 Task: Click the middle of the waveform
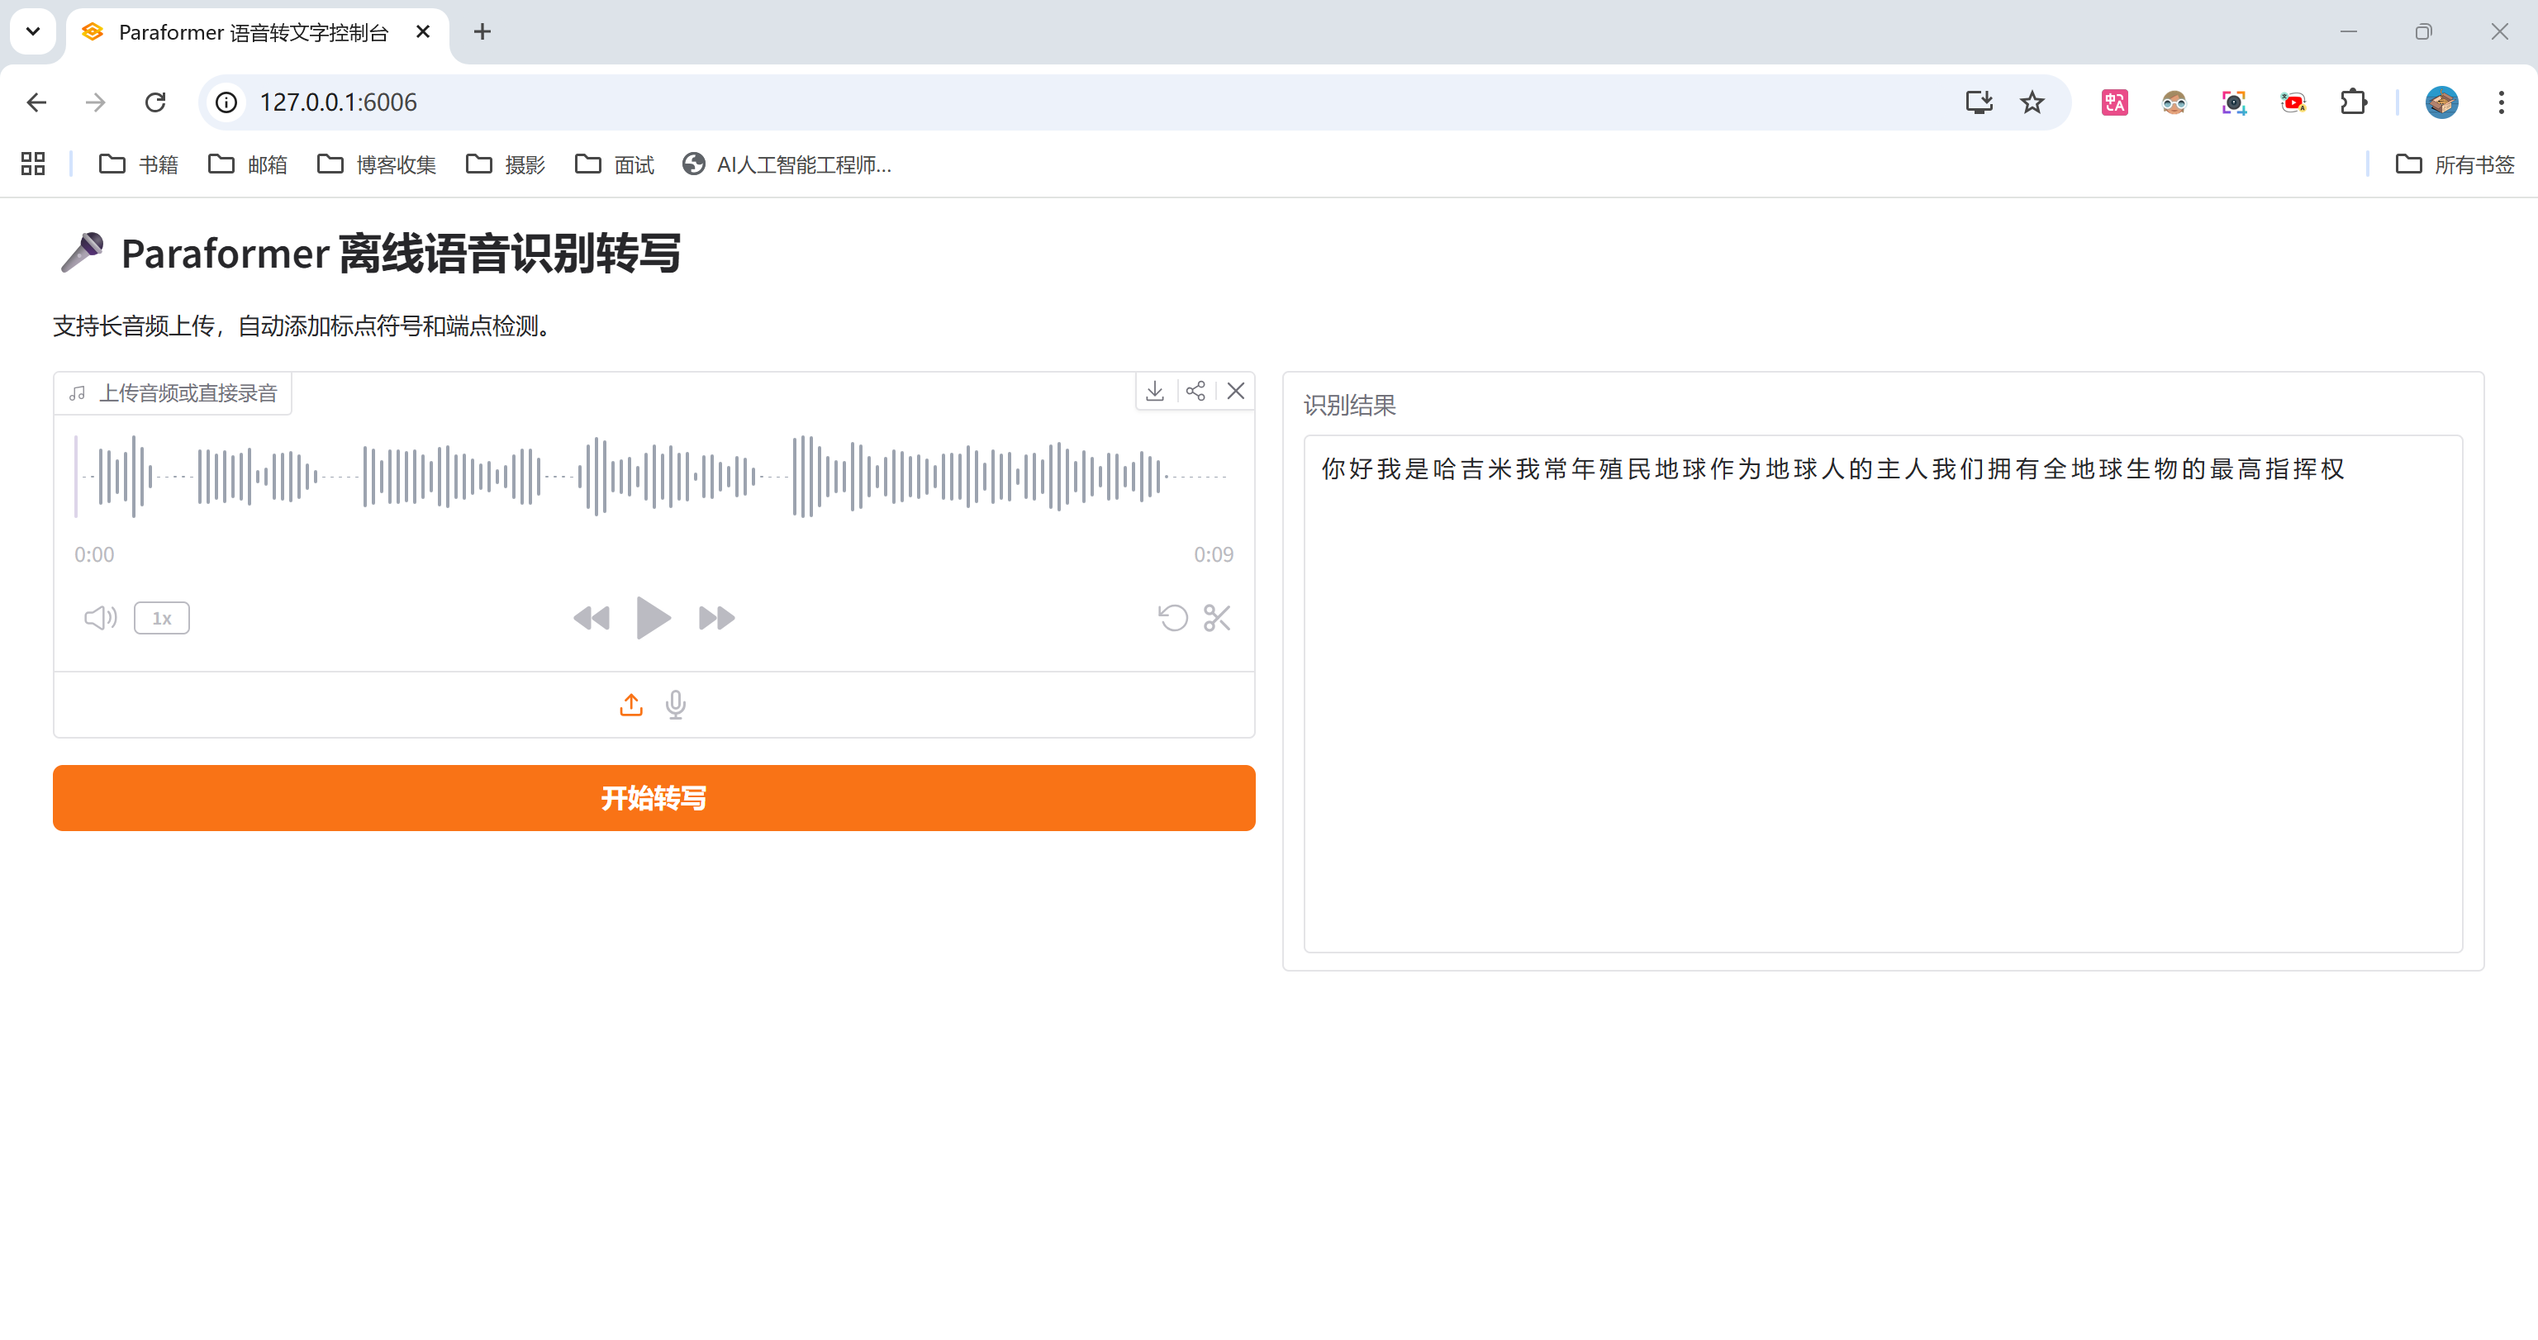point(654,476)
